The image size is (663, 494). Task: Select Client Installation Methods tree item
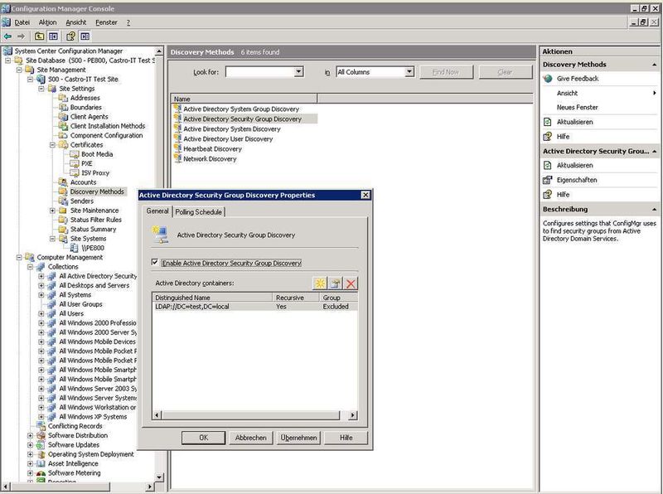click(108, 126)
